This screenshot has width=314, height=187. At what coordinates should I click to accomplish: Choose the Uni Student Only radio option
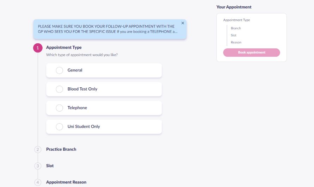click(59, 127)
